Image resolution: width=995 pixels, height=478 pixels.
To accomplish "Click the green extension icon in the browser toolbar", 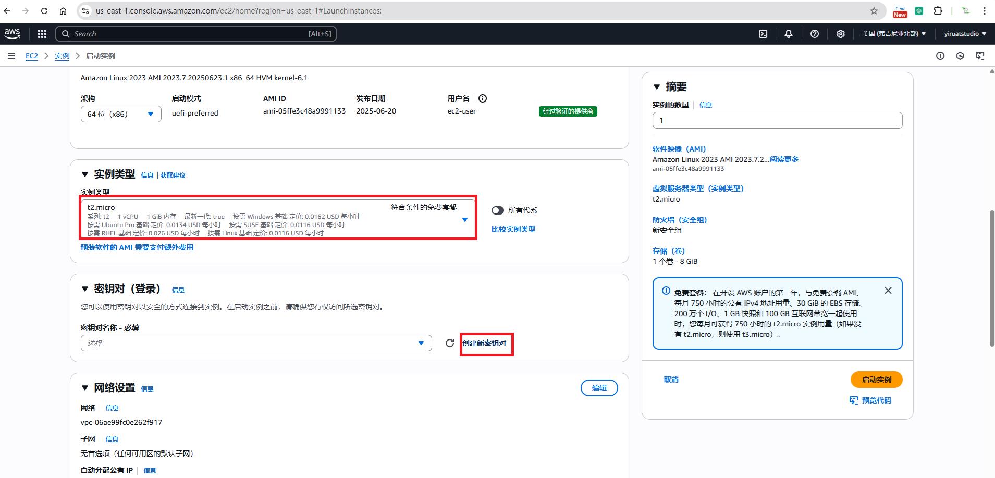I will [919, 10].
